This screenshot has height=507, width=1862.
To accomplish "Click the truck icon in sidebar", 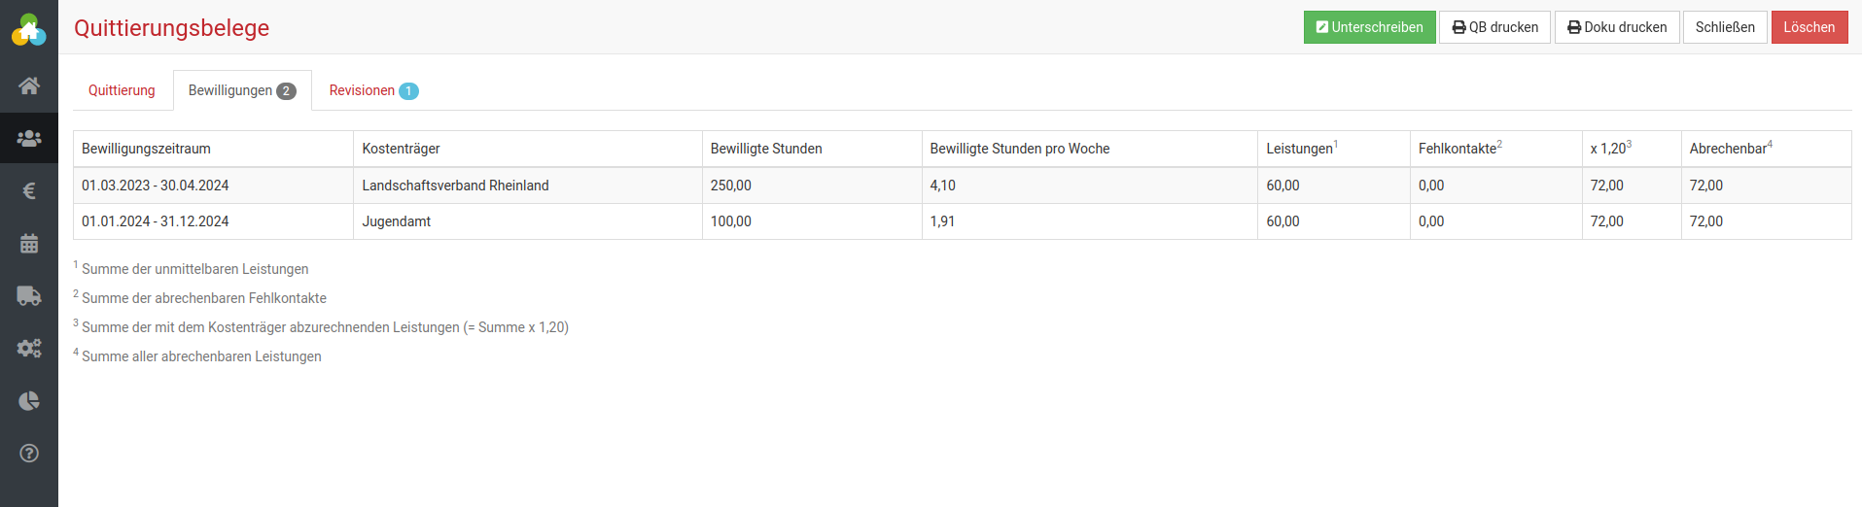I will [x=29, y=295].
